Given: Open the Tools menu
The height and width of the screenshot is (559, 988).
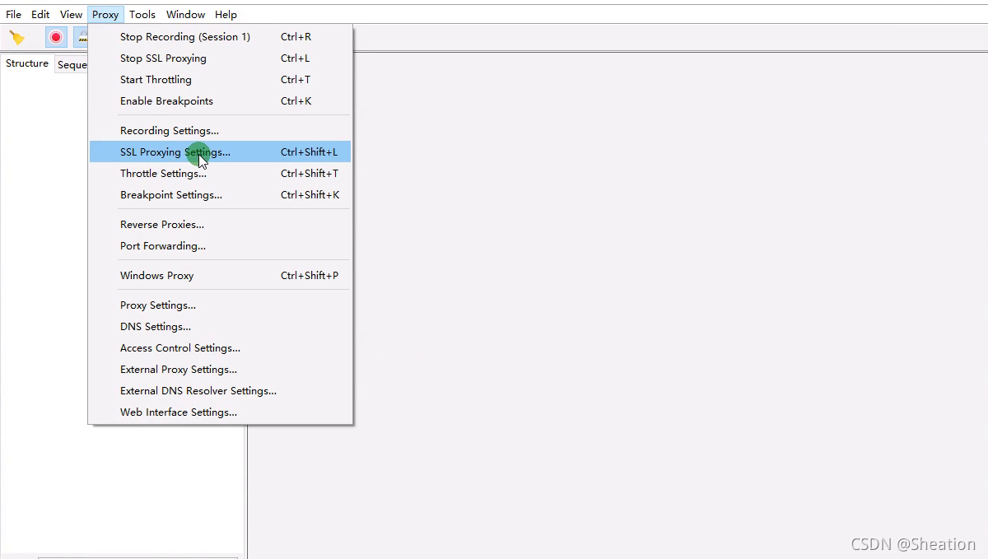Looking at the screenshot, I should coord(142,14).
